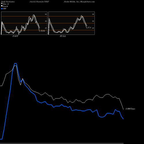144x144 pixels.
Task: Click the 'Daily Stochastics' title text
Action: [8, 2]
